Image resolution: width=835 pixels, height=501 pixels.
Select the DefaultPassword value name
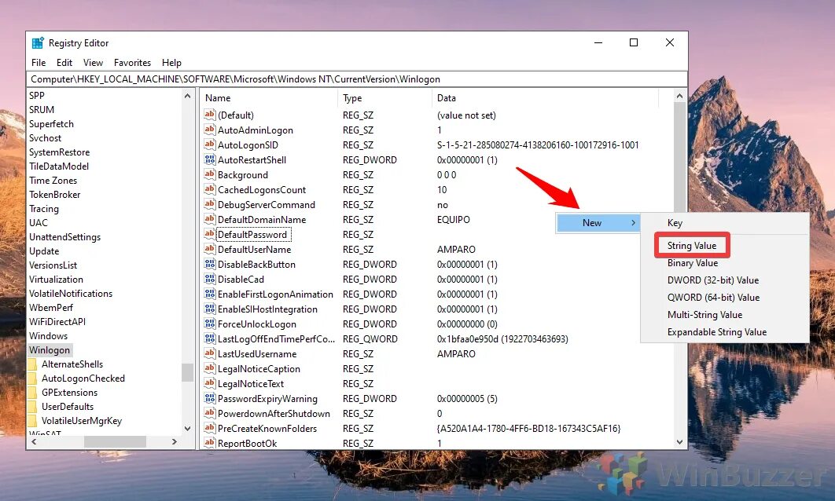coord(253,235)
